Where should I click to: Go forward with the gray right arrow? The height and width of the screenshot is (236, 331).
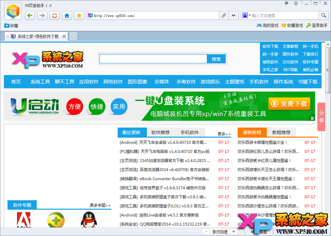point(42,15)
